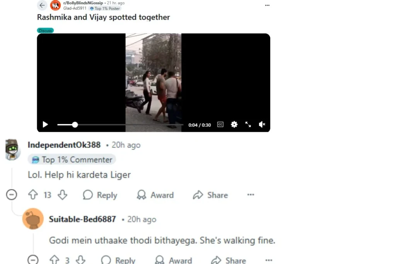Open the video settings gear
Screen dimensions: 396x264
tap(234, 124)
